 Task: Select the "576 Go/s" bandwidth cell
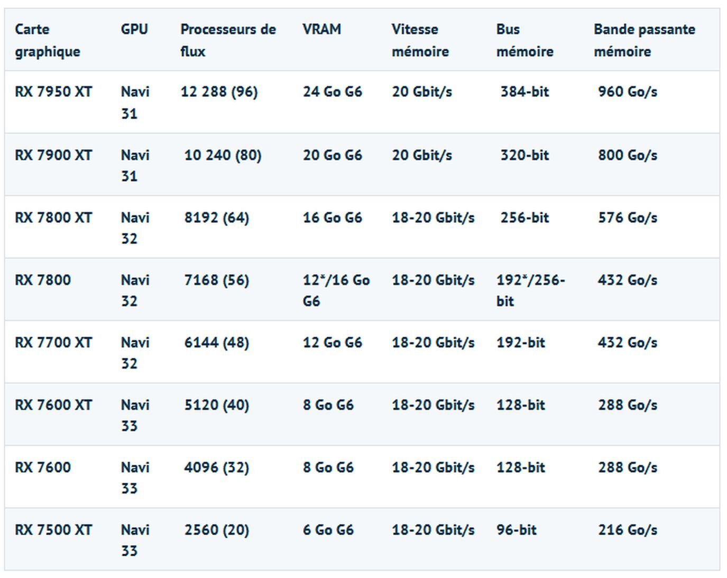point(628,218)
